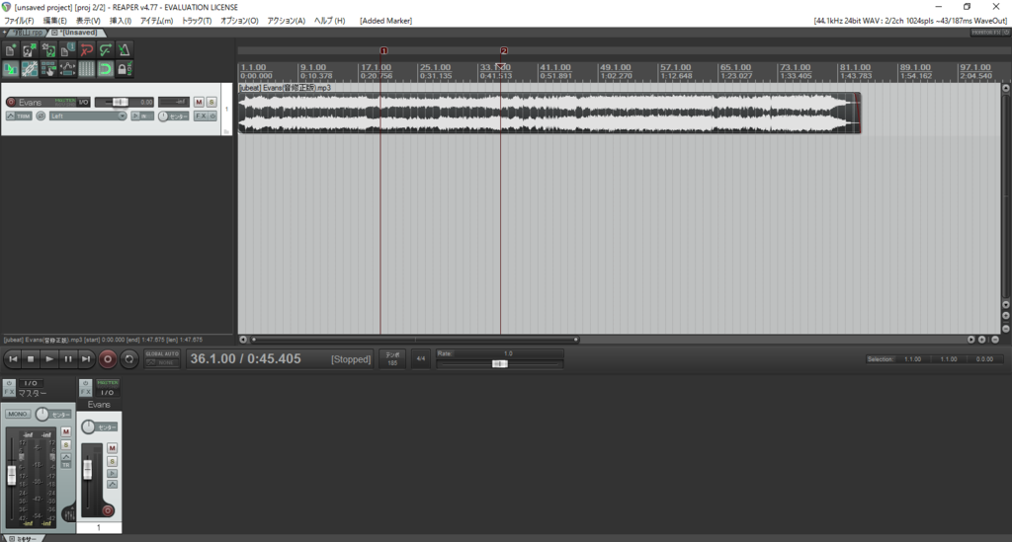Open the 表示(V) menu
The height and width of the screenshot is (542, 1012).
coord(88,21)
